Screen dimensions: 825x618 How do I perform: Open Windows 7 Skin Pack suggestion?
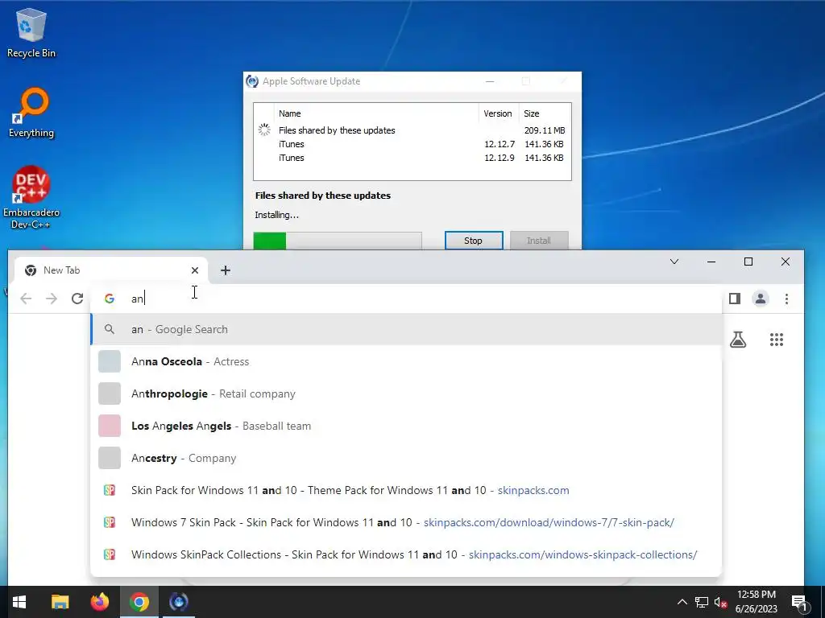[406, 522]
